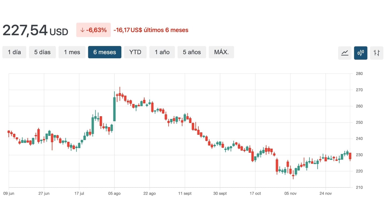The image size is (386, 217).
Task: Click the -16,17 US$ últimos 6 meses text
Action: tap(151, 30)
